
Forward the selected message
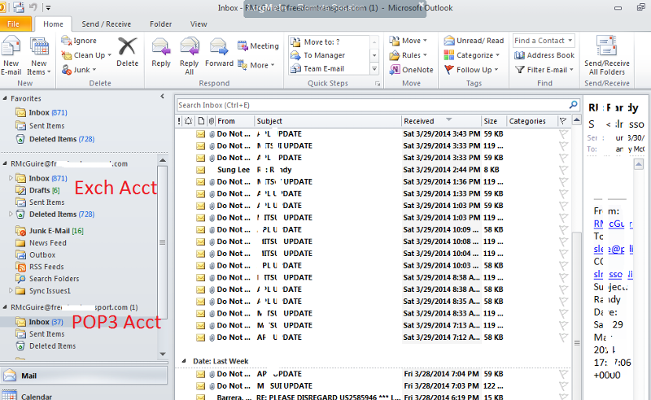[x=219, y=52]
